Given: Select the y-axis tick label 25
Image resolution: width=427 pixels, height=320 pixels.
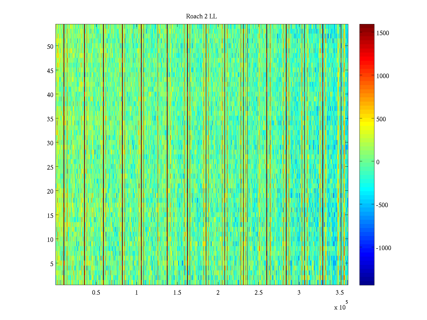Looking at the screenshot, I should pyautogui.click(x=50, y=167).
